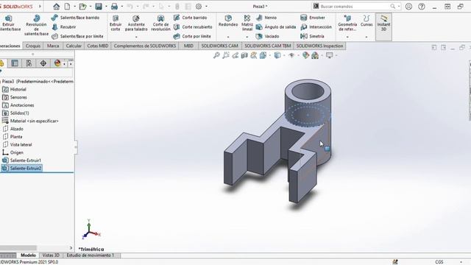Apply the Redondeo fillet tool

[228, 21]
